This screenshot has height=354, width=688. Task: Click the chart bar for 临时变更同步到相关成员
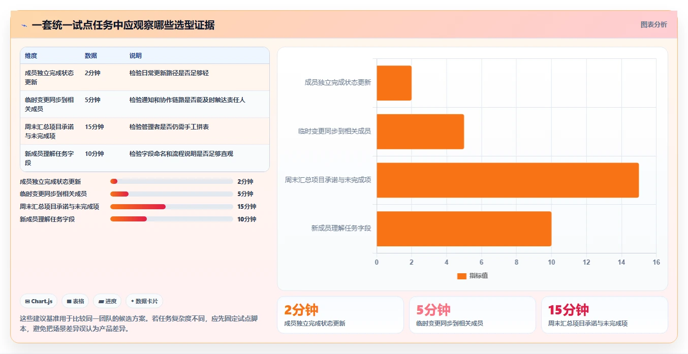[x=420, y=132]
